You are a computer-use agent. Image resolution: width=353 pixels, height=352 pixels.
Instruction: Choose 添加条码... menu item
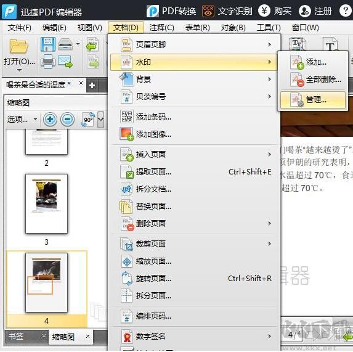(193, 117)
